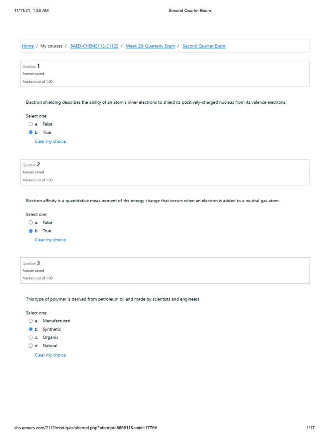This screenshot has width=329, height=439.
Task: Clear my choice for Question 3
Action: click(x=50, y=355)
